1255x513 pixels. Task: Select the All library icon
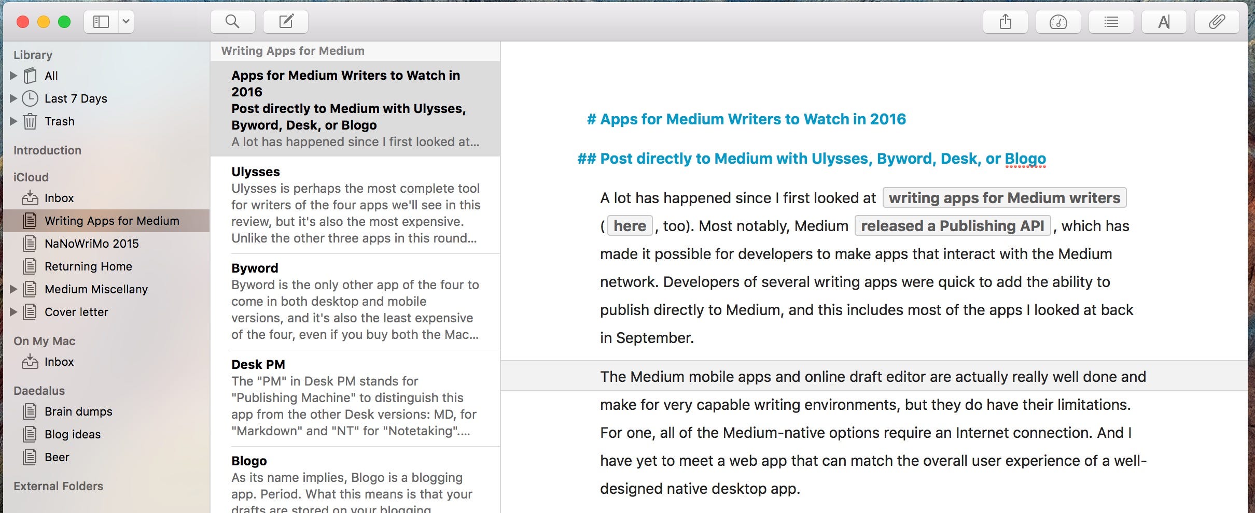tap(30, 76)
